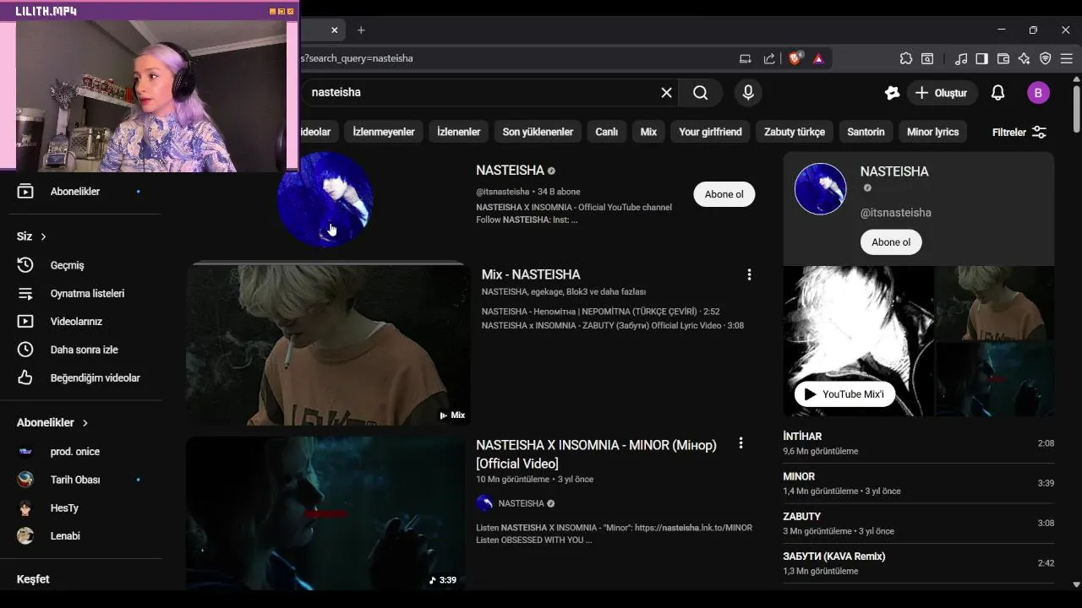This screenshot has height=608, width=1082.
Task: Open the browser extensions puzzle icon
Action: pos(906,58)
